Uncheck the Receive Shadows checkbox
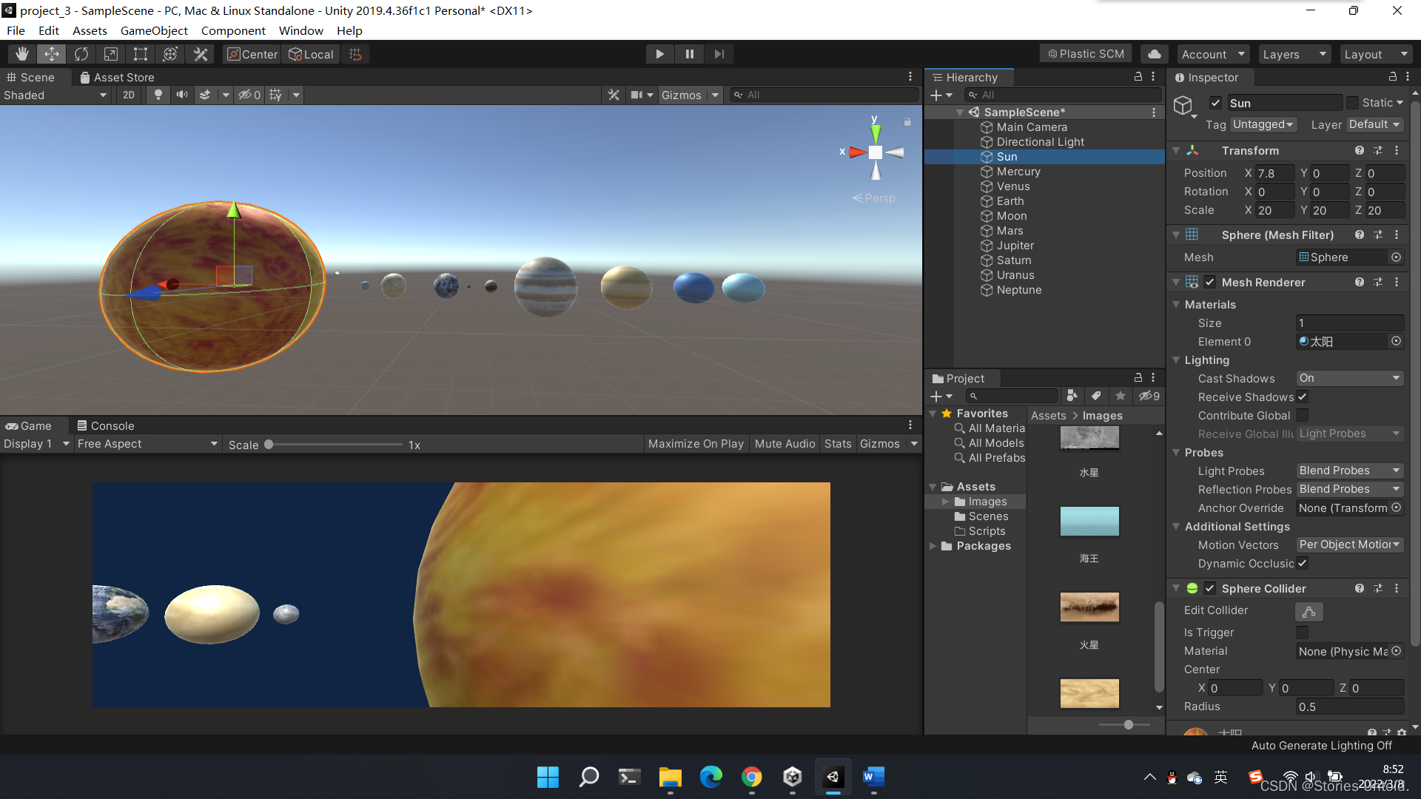 pyautogui.click(x=1303, y=397)
